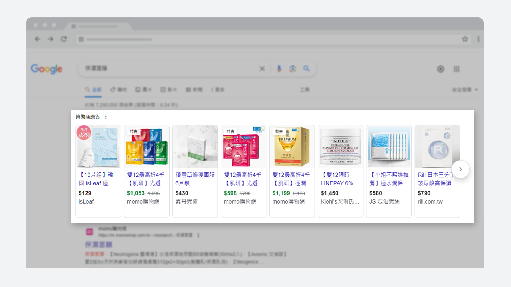Open Google settings gear icon
This screenshot has width=511, height=287.
point(441,69)
